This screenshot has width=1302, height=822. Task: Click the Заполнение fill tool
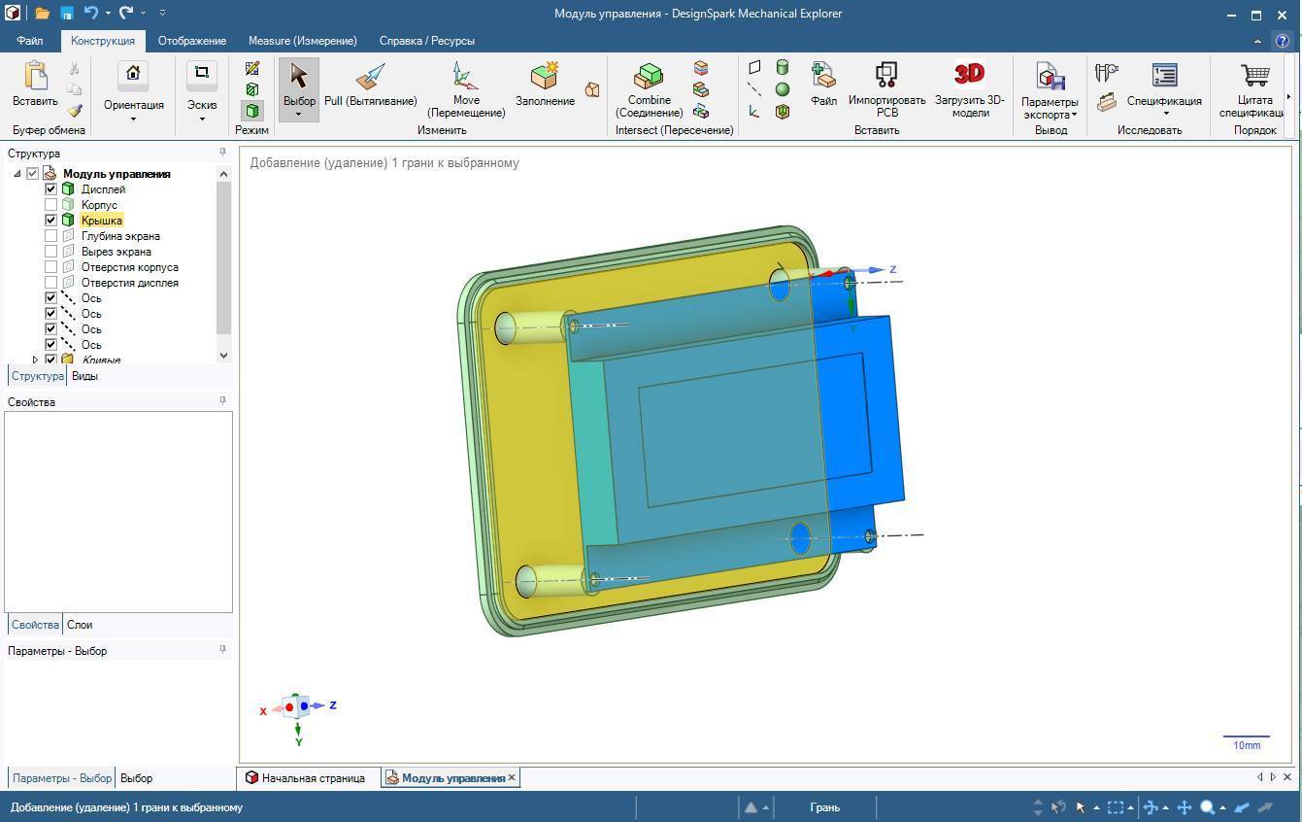pyautogui.click(x=544, y=86)
